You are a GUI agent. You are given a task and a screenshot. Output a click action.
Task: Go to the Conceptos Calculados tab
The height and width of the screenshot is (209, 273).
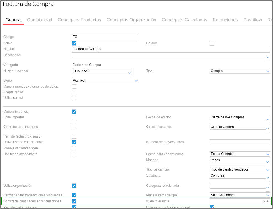[x=184, y=20]
